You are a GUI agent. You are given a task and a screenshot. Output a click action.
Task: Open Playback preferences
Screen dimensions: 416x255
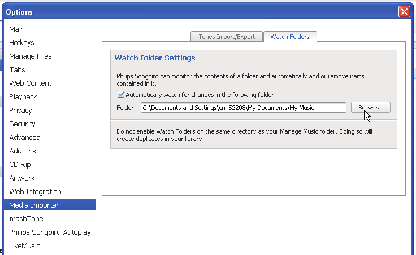coord(23,97)
